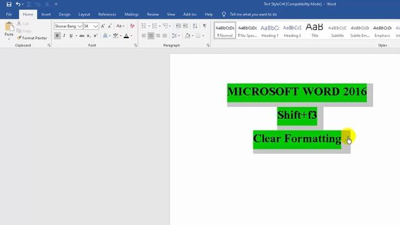Apply text highlight color
The width and height of the screenshot is (400, 225).
[116, 36]
